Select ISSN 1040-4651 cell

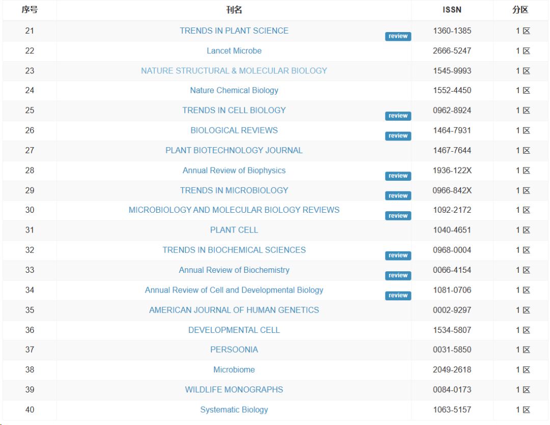pos(452,230)
